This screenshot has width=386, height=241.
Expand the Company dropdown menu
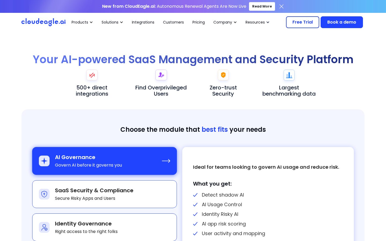tap(225, 22)
